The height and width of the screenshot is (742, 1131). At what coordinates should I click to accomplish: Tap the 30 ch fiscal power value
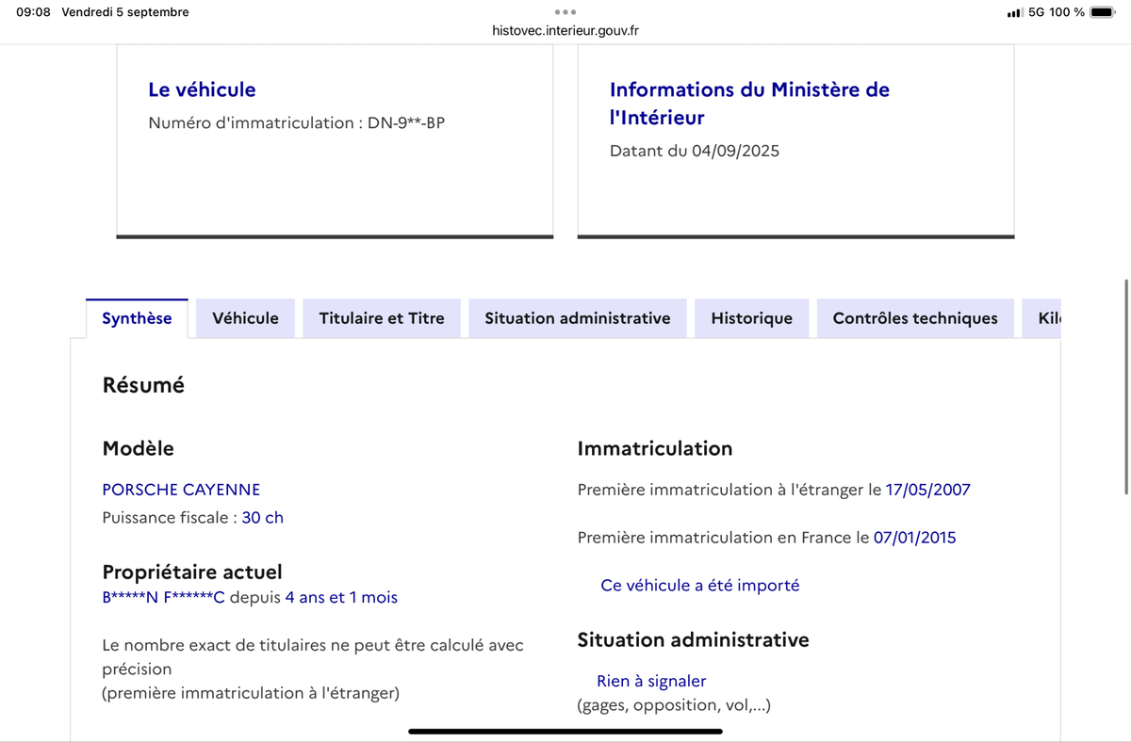[263, 517]
